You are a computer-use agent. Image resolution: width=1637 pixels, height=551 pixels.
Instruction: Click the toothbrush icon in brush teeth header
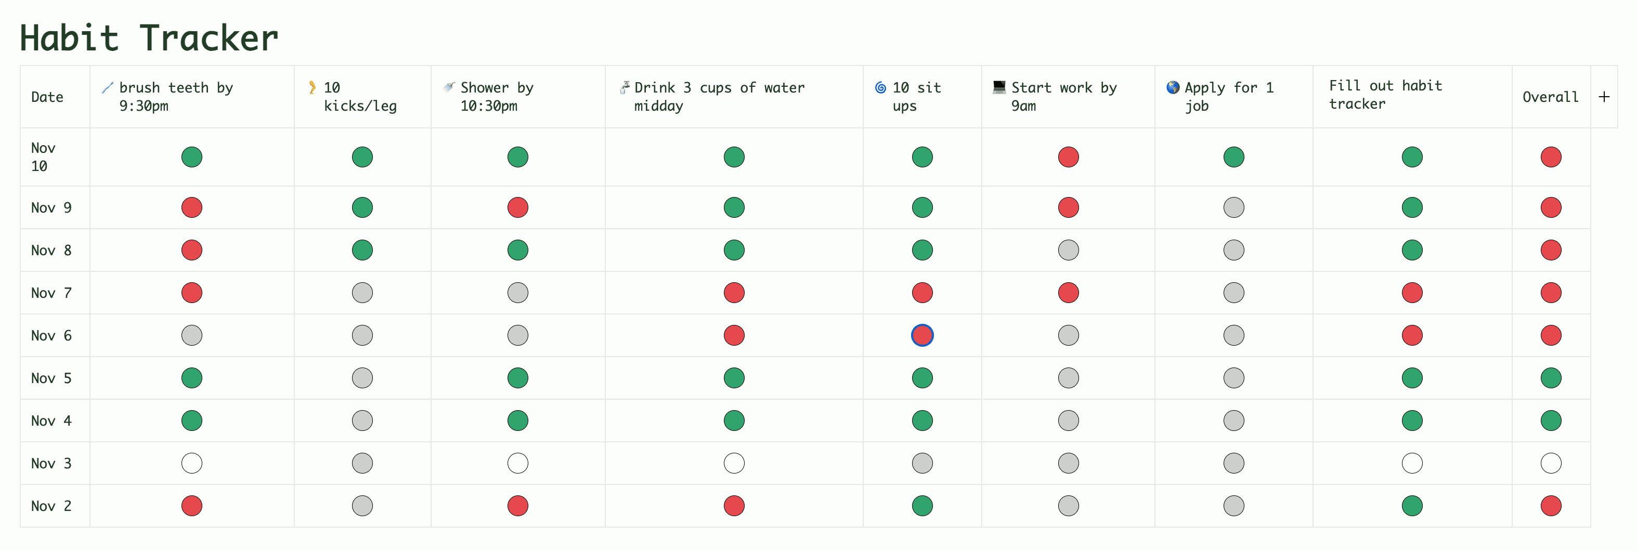click(x=108, y=88)
